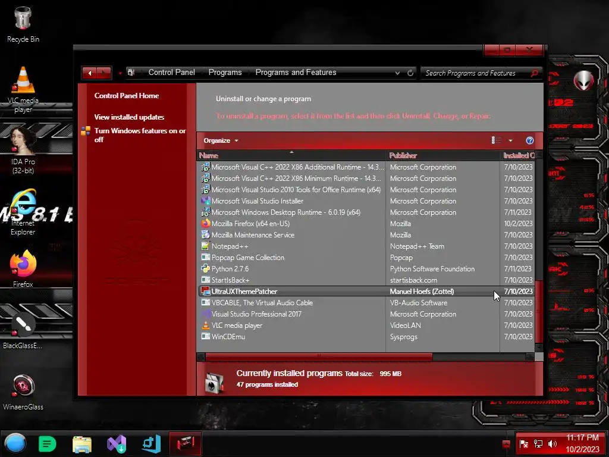The image size is (609, 457).
Task: Sort list by Name column header
Action: (x=291, y=155)
